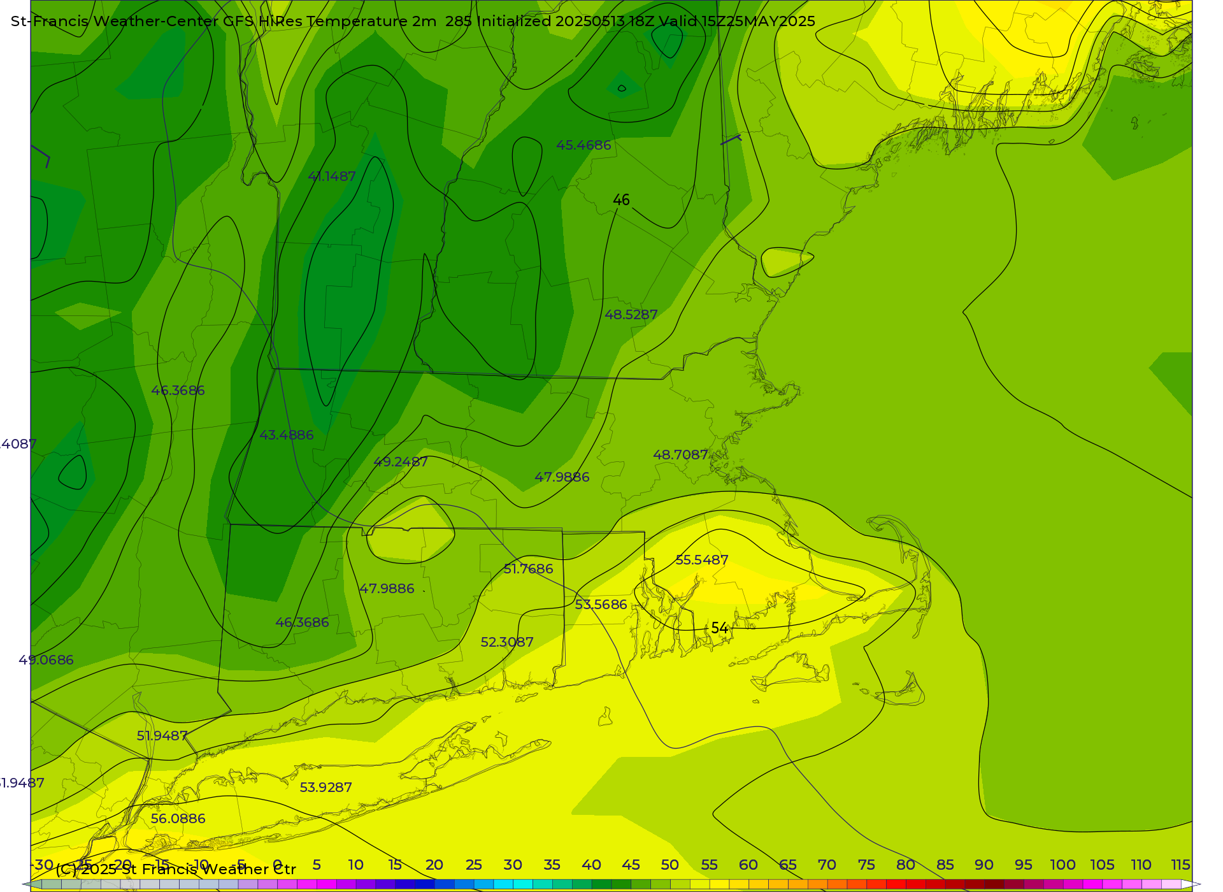Click the color scale label 70

coord(827,865)
